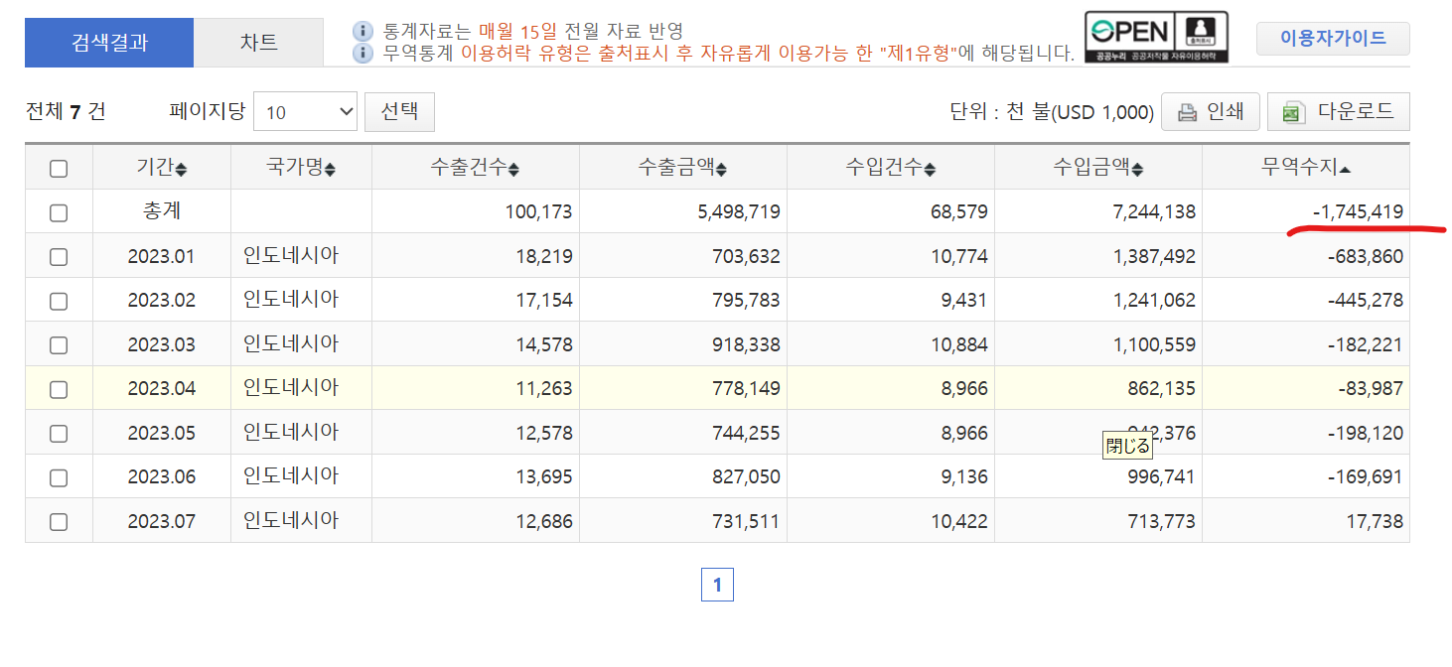Open the 페이지당 rows-per-page dropdown
Image resolution: width=1452 pixels, height=667 pixels.
tap(305, 112)
